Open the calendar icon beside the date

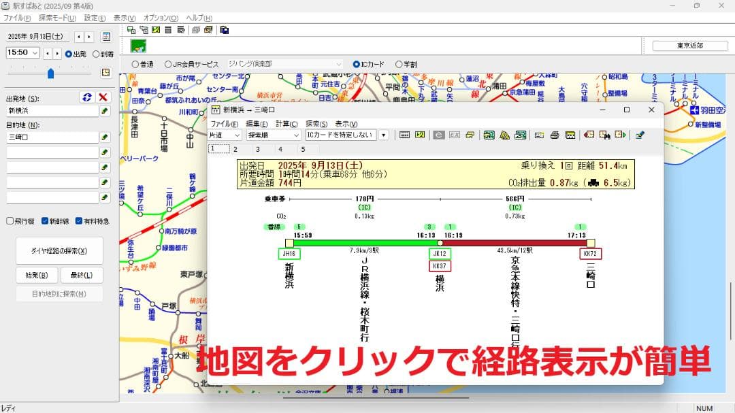point(105,37)
